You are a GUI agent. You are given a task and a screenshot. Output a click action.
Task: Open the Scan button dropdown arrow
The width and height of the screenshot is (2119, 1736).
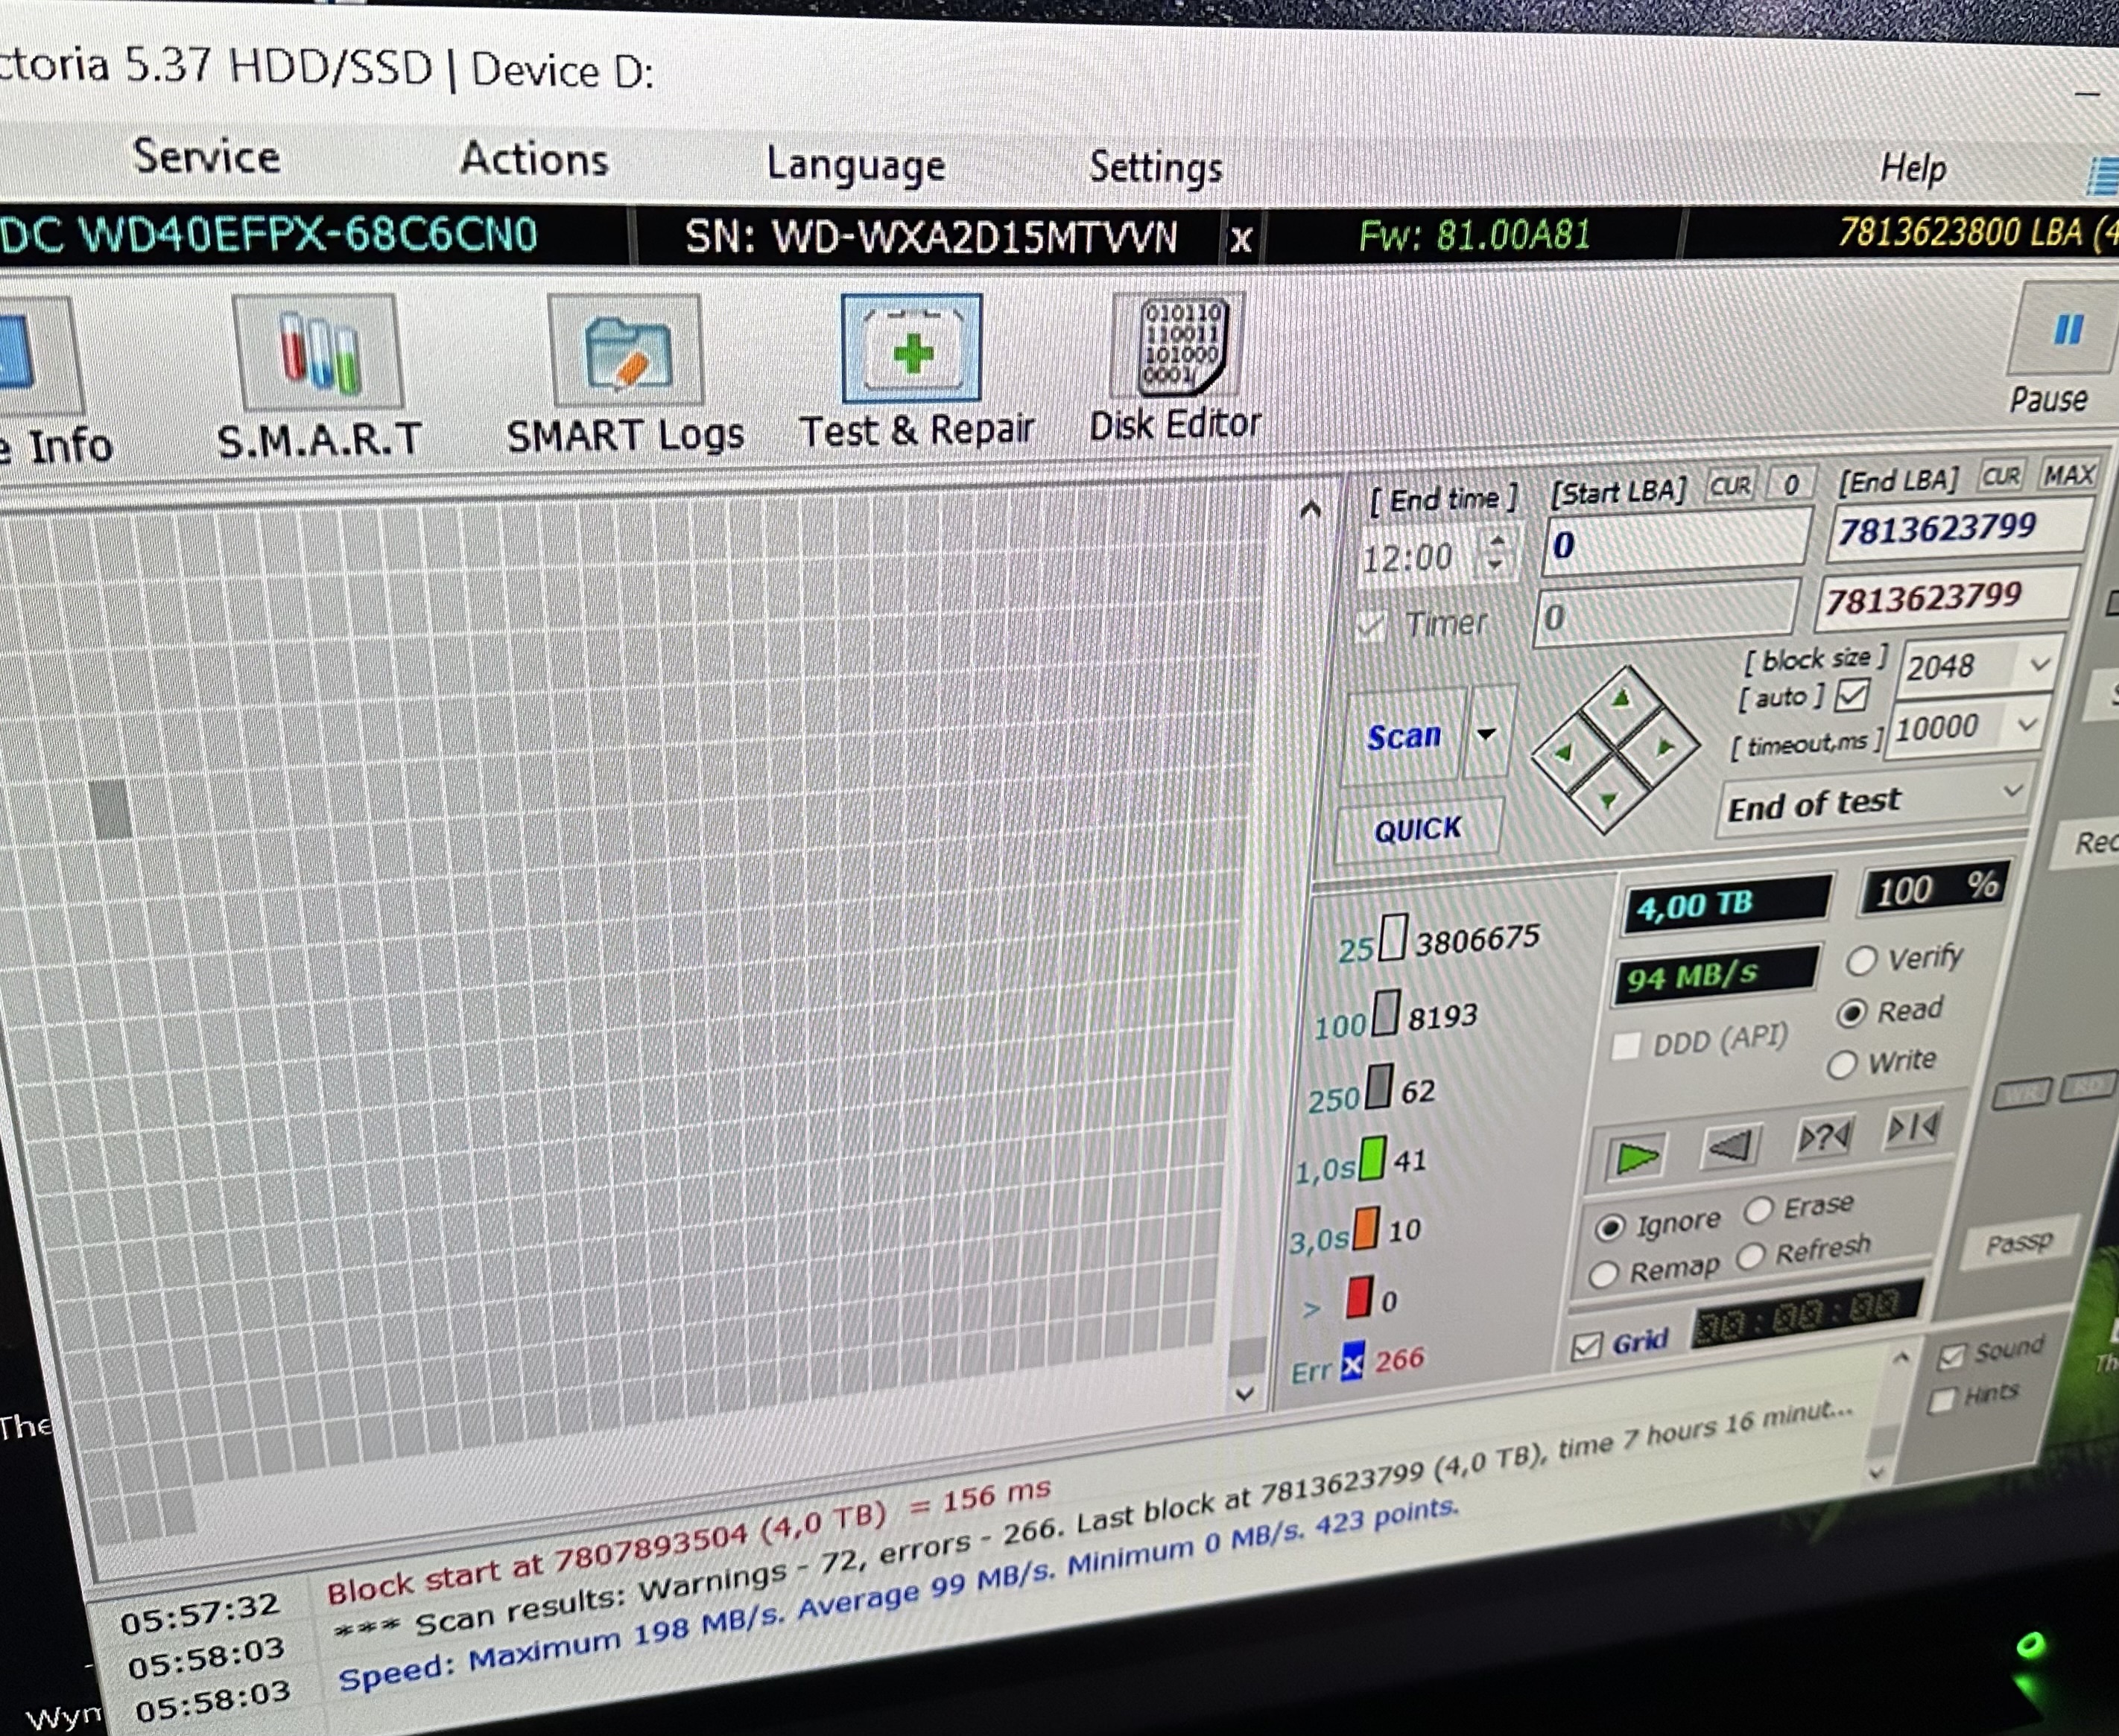pos(1486,734)
